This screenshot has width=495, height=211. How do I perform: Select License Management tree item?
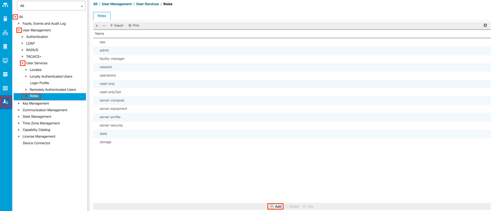pos(39,136)
